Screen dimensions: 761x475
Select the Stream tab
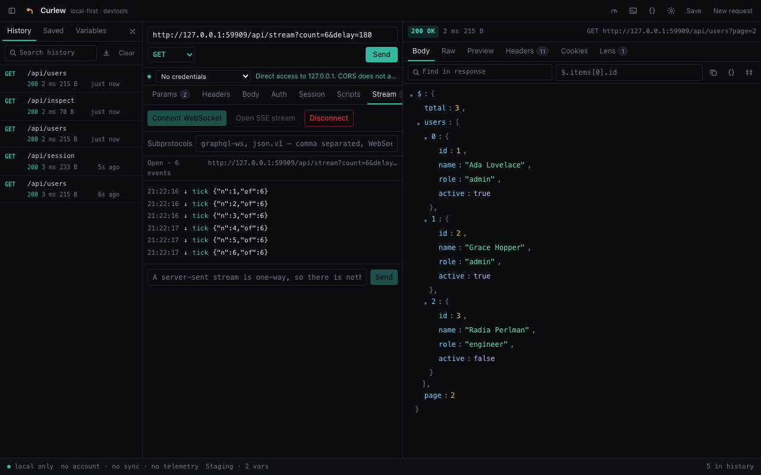(384, 94)
